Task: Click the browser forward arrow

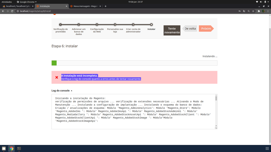Action: (8, 11)
